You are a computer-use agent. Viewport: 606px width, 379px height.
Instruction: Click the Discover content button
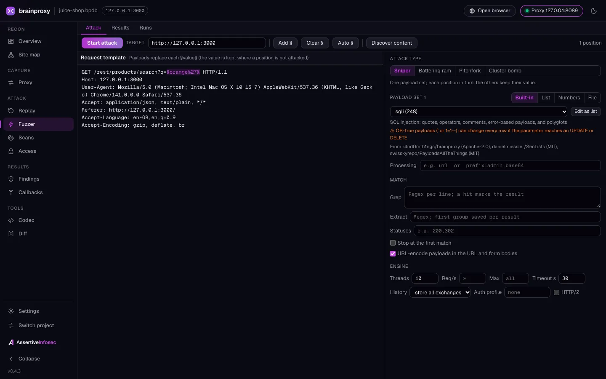point(392,43)
